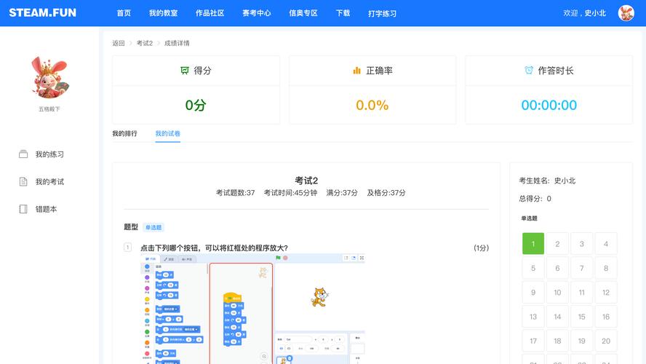Select the 我的试卷 tab
Screen dimensions: 646x364
tap(167, 133)
